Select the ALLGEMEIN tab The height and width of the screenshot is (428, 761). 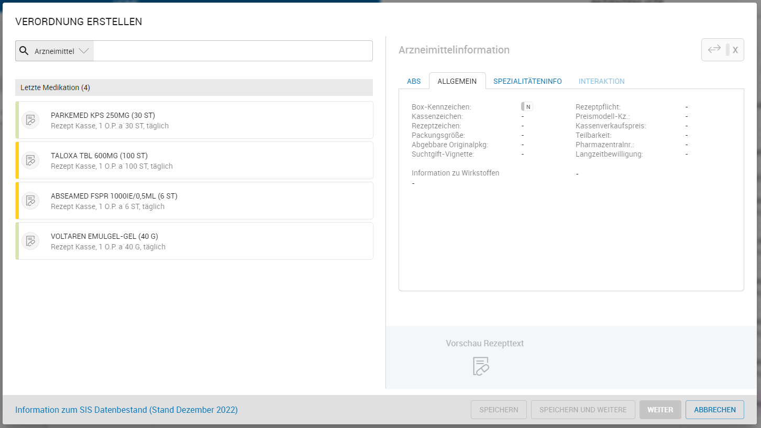[x=457, y=81]
